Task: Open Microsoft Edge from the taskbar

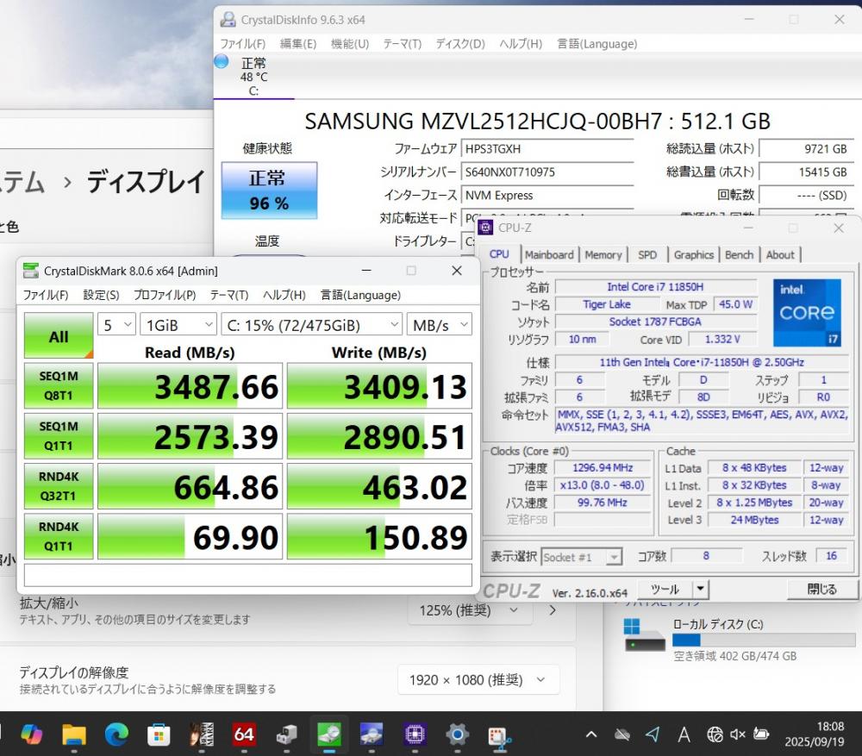Action: pos(116,734)
